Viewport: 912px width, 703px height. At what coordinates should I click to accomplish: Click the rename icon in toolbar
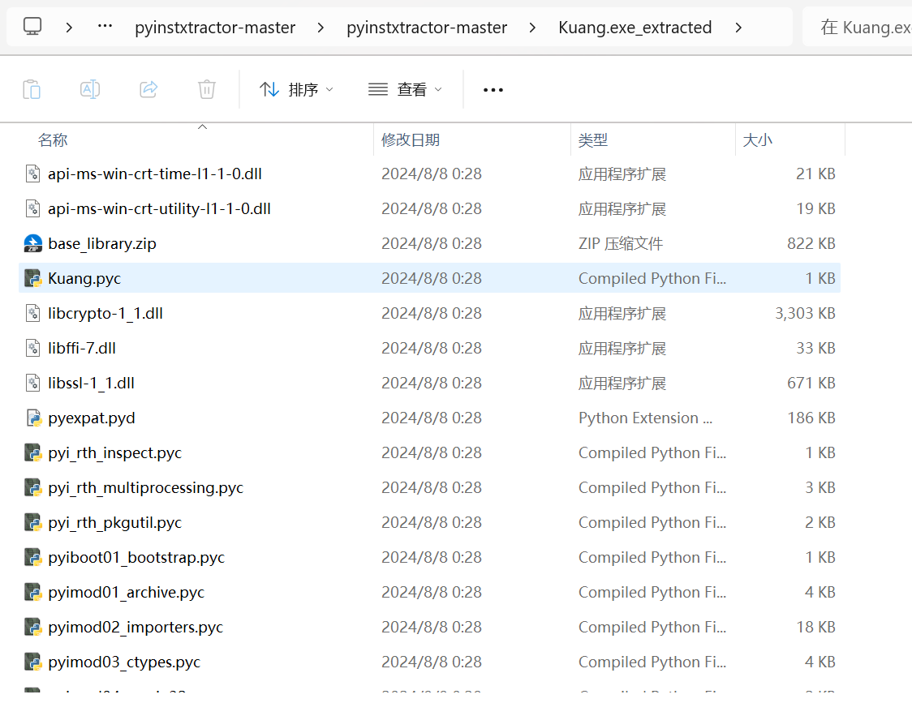tap(90, 89)
